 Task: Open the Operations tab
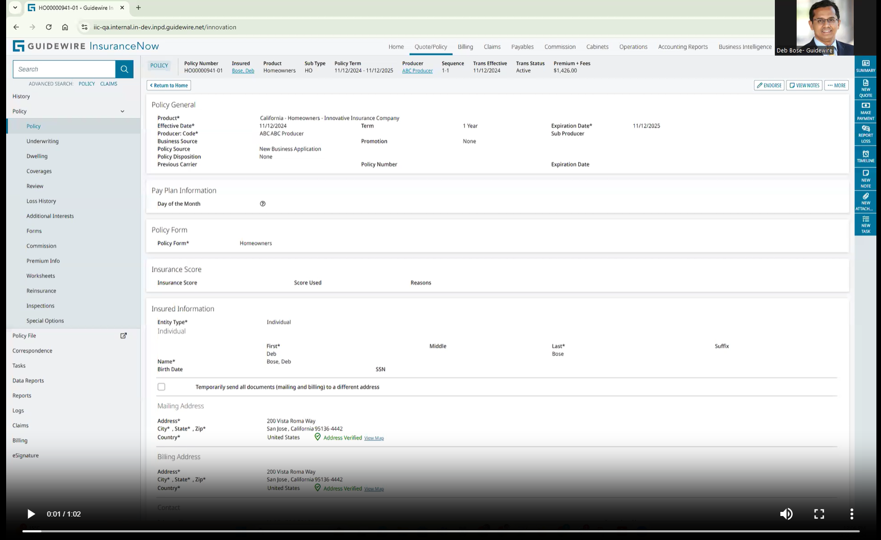(633, 46)
